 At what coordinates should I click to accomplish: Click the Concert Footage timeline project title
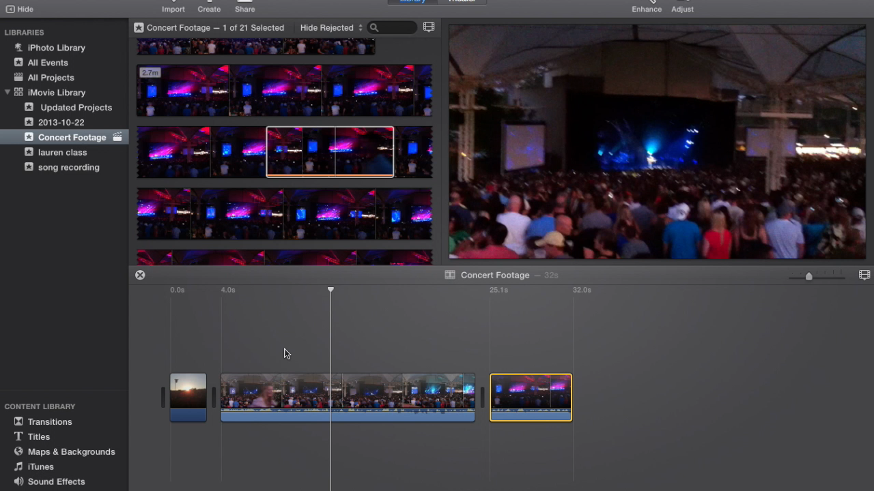(x=495, y=275)
